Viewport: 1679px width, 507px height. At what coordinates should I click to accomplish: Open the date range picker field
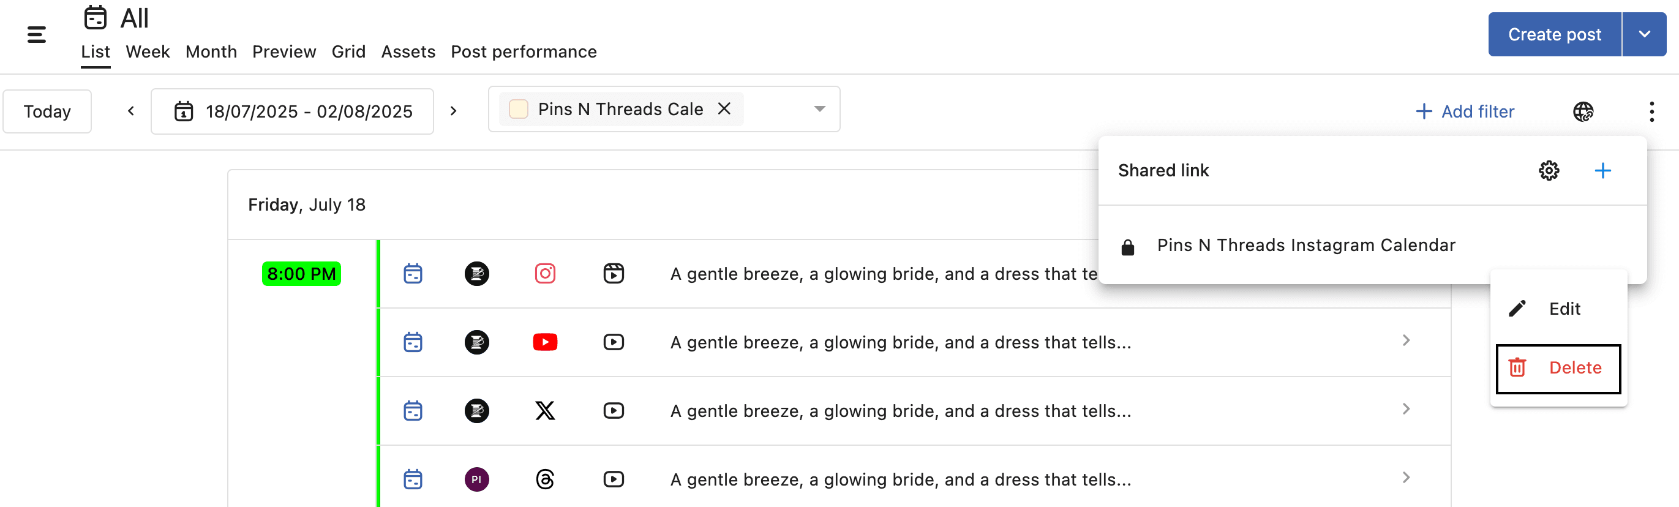coord(292,111)
